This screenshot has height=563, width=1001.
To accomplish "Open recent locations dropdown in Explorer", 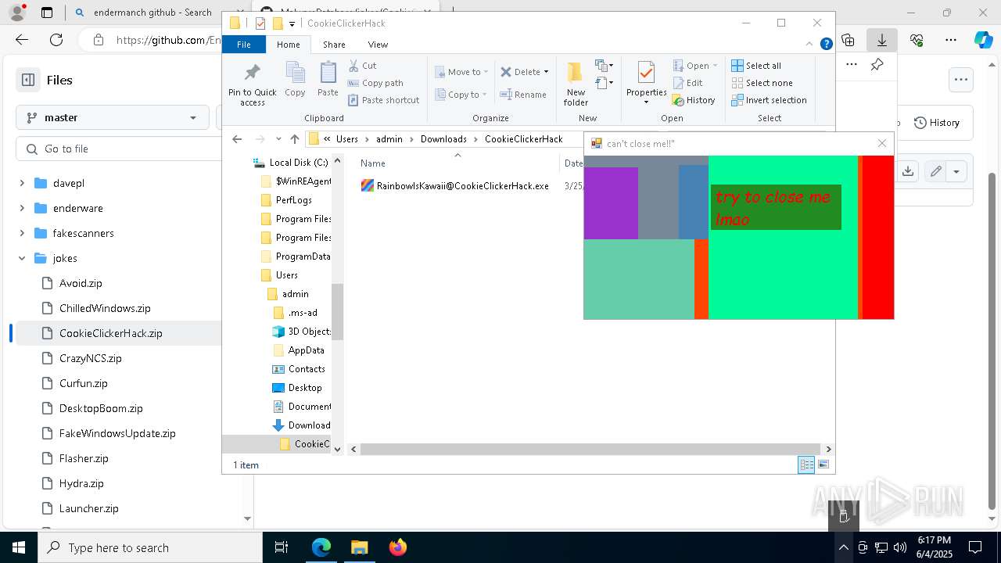I will pyautogui.click(x=278, y=139).
